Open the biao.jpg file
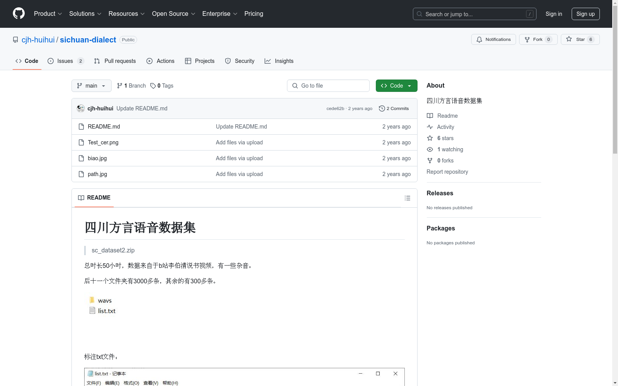 point(97,158)
